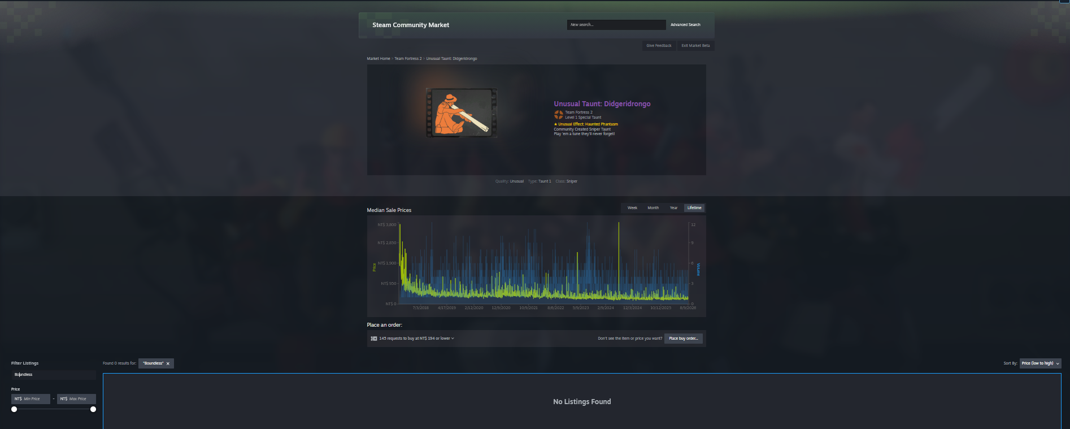
Task: Click the "Found 0 results for:" text
Action: (119, 363)
